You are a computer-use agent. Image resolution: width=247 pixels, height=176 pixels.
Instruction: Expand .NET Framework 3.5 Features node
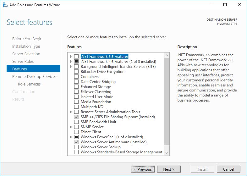click(x=71, y=56)
